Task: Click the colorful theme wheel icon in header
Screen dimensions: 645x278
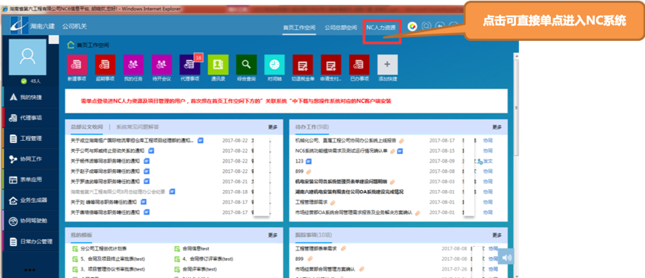Action: coord(412,27)
